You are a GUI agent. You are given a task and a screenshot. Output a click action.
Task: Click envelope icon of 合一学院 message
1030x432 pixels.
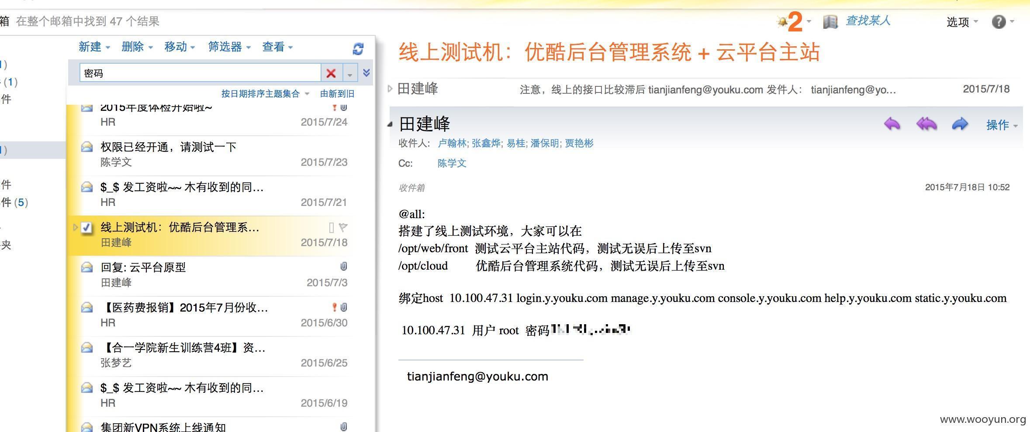87,348
